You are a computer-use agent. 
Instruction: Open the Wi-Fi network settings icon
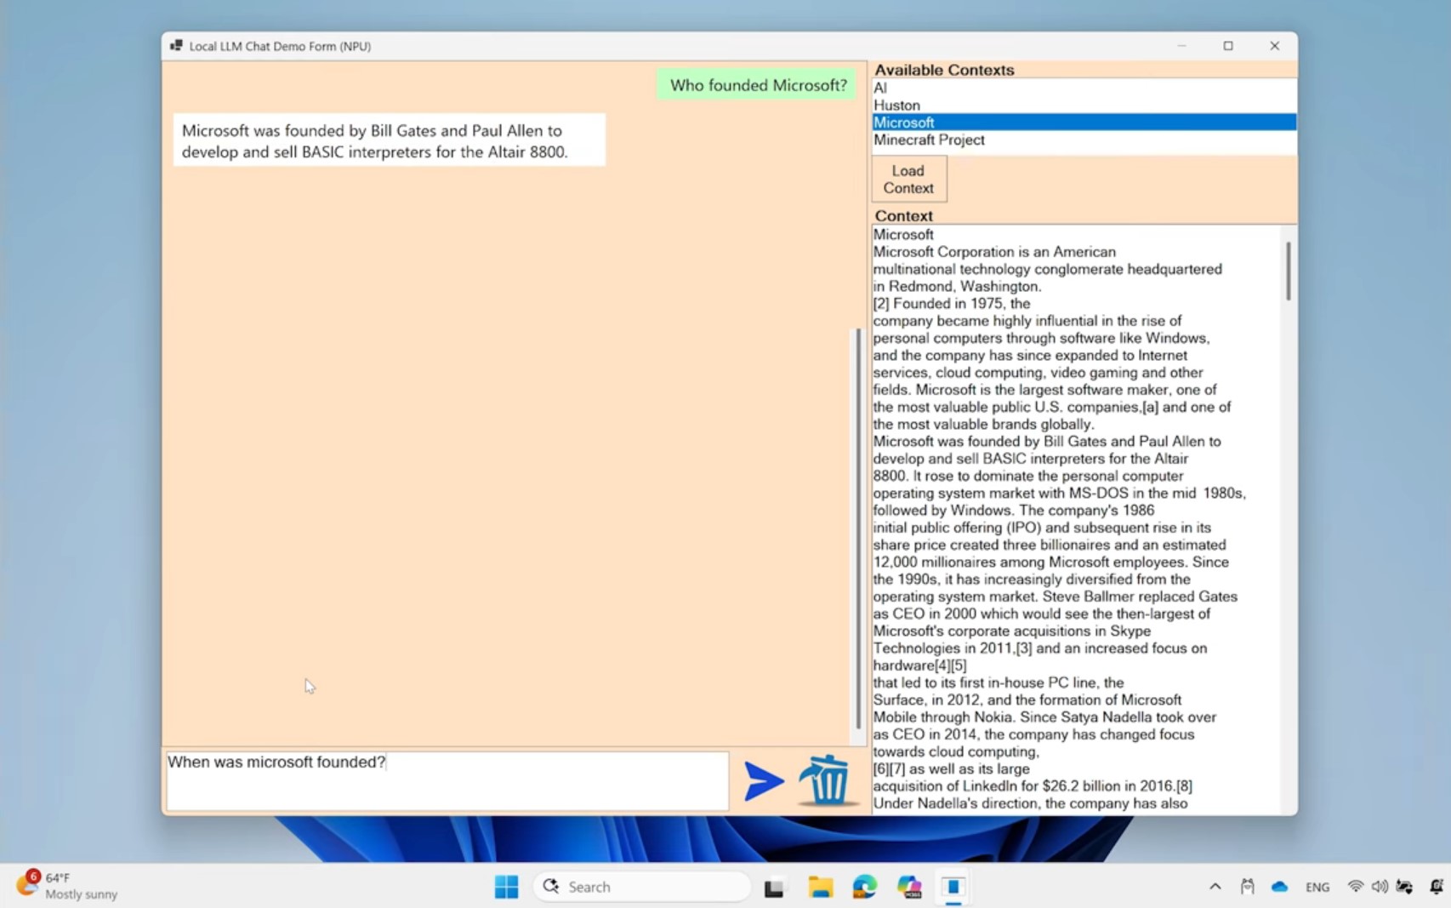point(1355,887)
